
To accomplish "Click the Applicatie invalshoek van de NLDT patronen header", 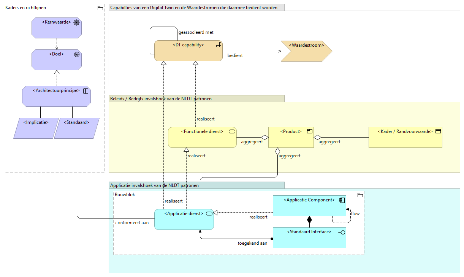I will click(x=154, y=185).
